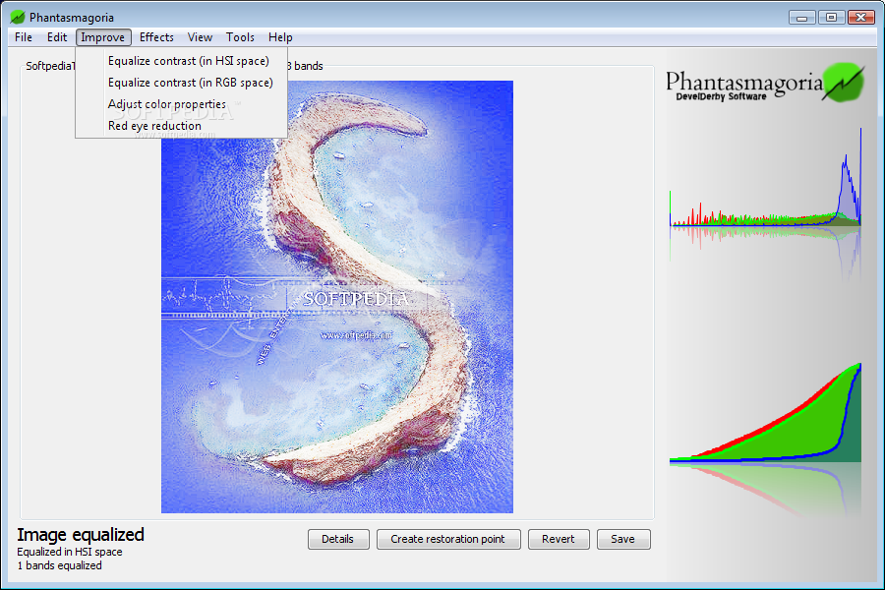Screen dimensions: 885x590
Task: Open the View menu
Action: click(x=200, y=37)
